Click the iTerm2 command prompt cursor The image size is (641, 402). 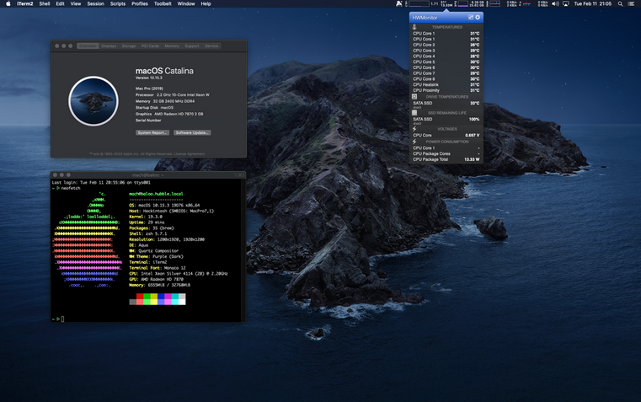(62, 319)
